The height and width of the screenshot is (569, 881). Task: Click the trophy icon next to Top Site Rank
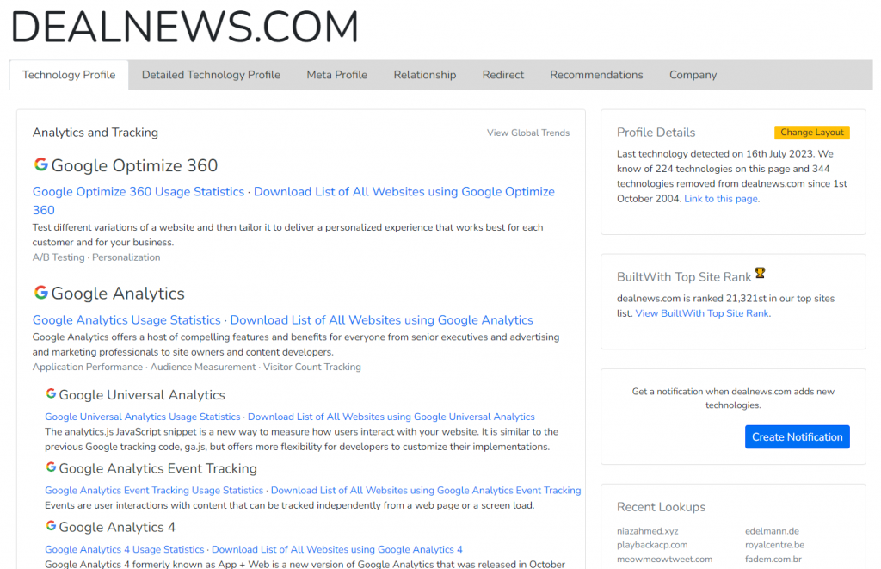761,273
